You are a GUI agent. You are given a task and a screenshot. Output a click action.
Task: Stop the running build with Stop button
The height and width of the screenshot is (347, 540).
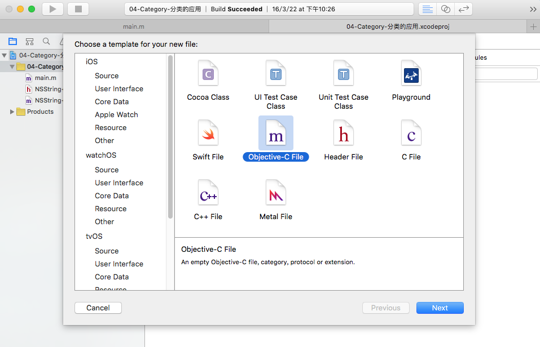click(78, 9)
